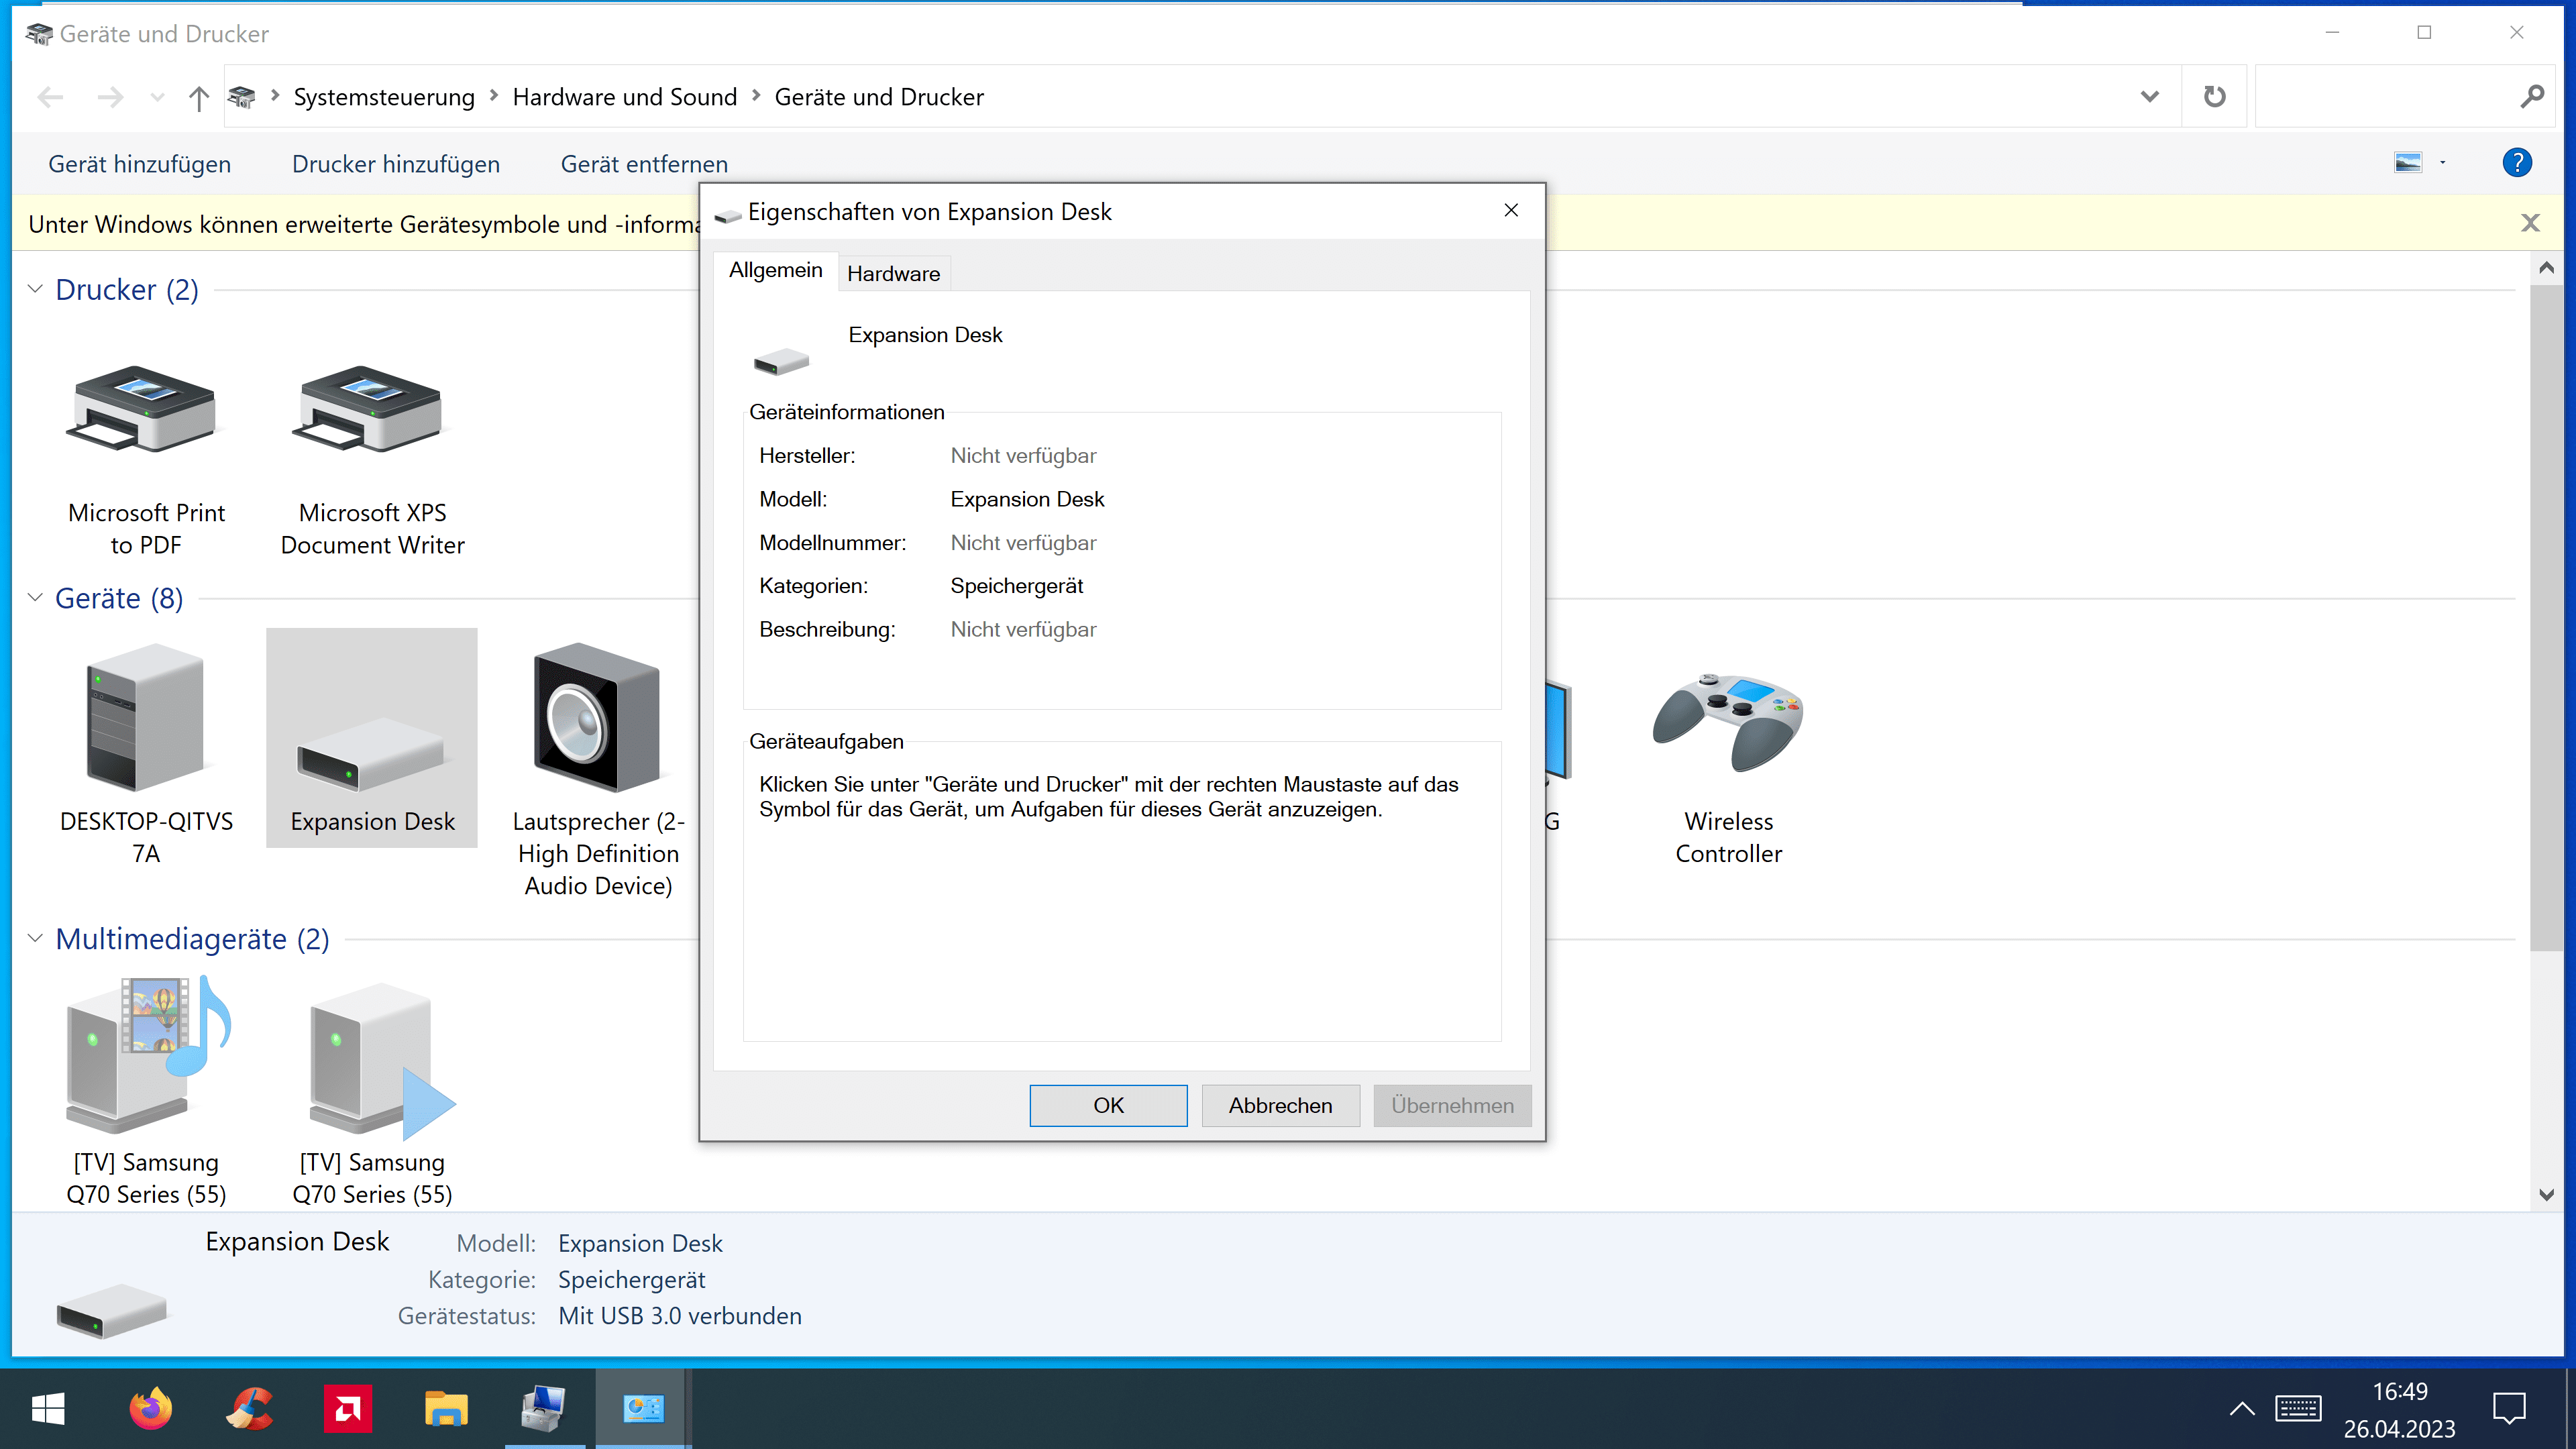The width and height of the screenshot is (2576, 1449).
Task: Open Firefox from the taskbar
Action: coord(150,1409)
